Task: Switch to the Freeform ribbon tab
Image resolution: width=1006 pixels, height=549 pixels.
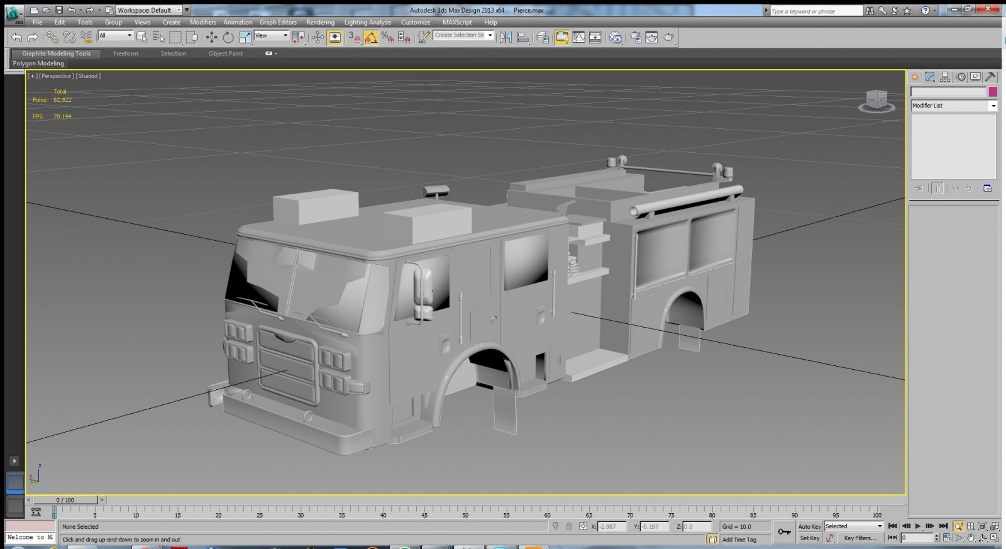Action: (126, 53)
